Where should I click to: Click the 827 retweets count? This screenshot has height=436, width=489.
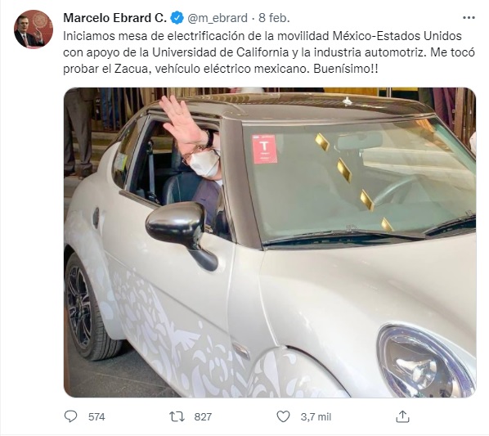[x=203, y=416]
